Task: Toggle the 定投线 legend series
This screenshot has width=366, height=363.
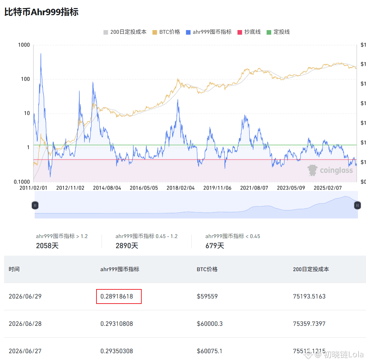Action: click(278, 32)
